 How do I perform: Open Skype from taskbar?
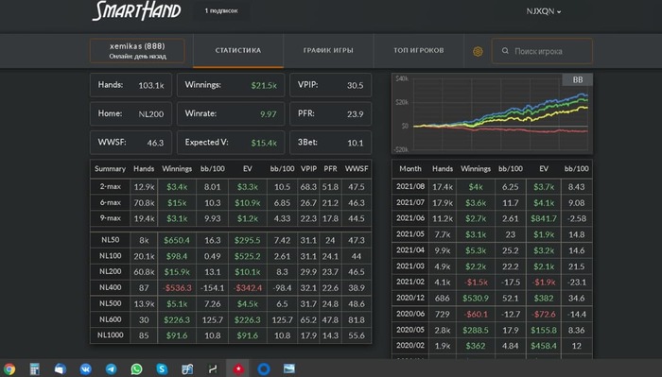(x=162, y=369)
